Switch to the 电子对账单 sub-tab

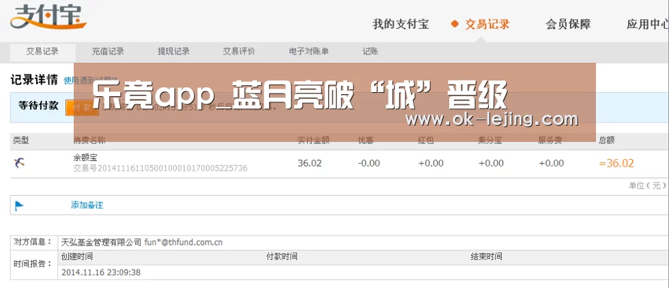pyautogui.click(x=309, y=52)
